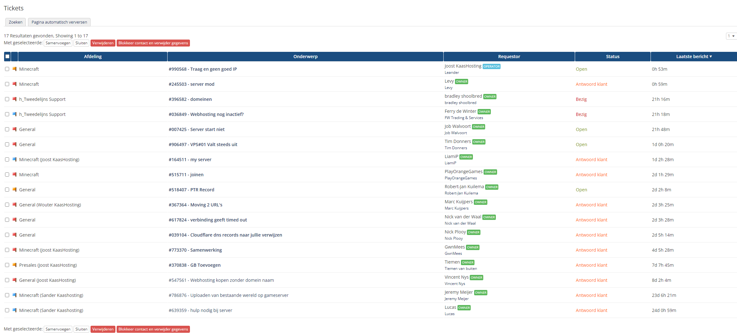Click the orange flag icon for ticket #990568
The height and width of the screenshot is (333, 737).
[x=14, y=69]
